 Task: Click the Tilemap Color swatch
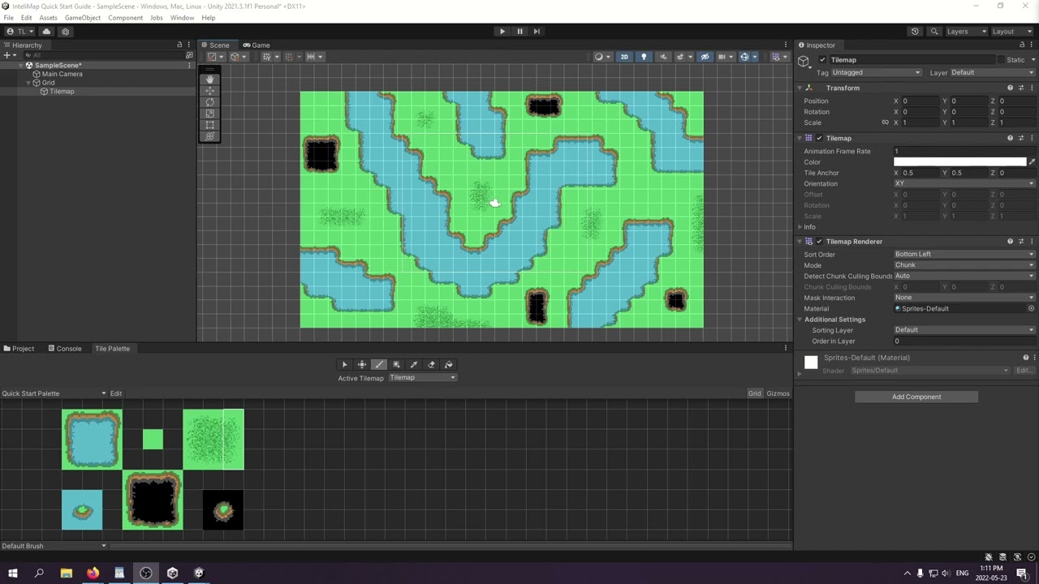coord(959,162)
